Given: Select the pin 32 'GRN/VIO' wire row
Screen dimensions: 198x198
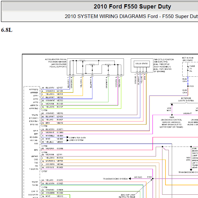Looking at the screenshot, I should 52,190.
